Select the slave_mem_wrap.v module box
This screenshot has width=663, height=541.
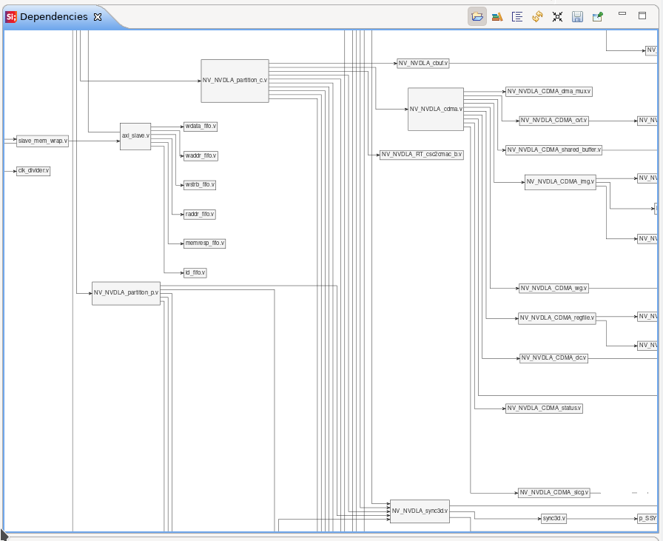43,140
